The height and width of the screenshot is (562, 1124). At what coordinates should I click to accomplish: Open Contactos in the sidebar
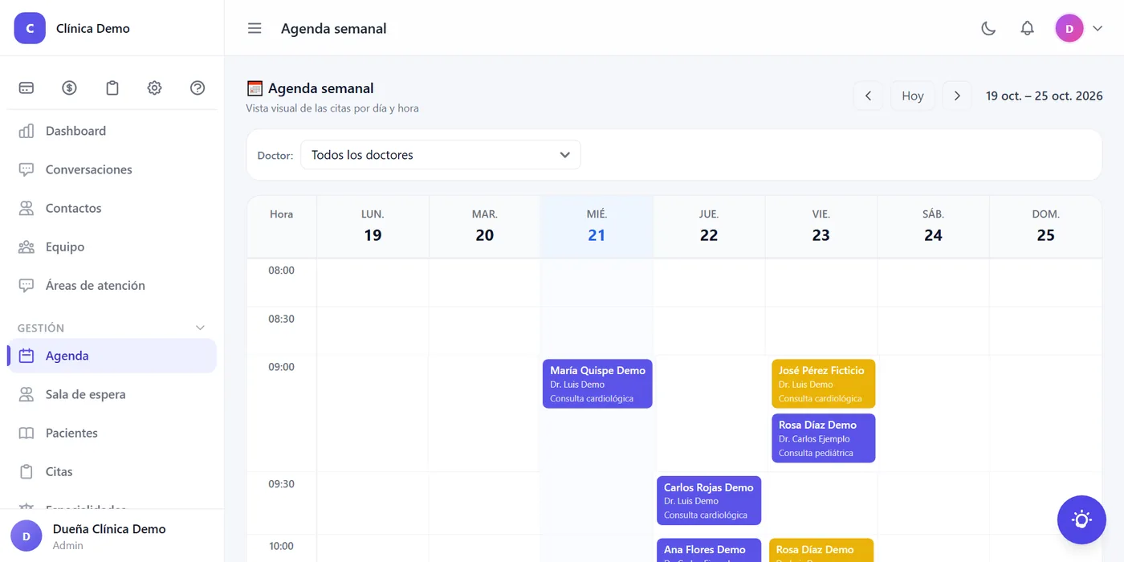[x=112, y=208]
